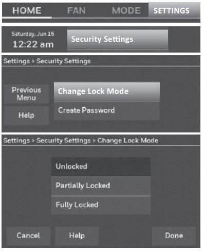This screenshot has height=251, width=204.
Task: Click Security Settings in three-level breadcrumb
Action: pos(64,141)
